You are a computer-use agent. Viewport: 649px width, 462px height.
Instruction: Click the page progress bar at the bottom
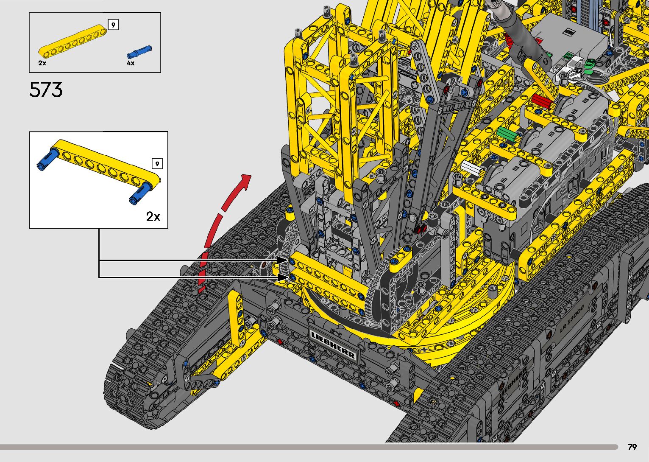[x=309, y=447]
